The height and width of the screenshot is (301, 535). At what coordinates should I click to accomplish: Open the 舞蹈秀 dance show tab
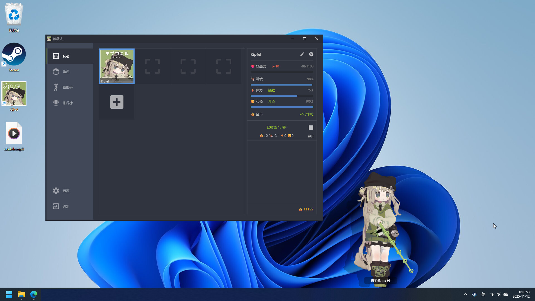[57, 87]
